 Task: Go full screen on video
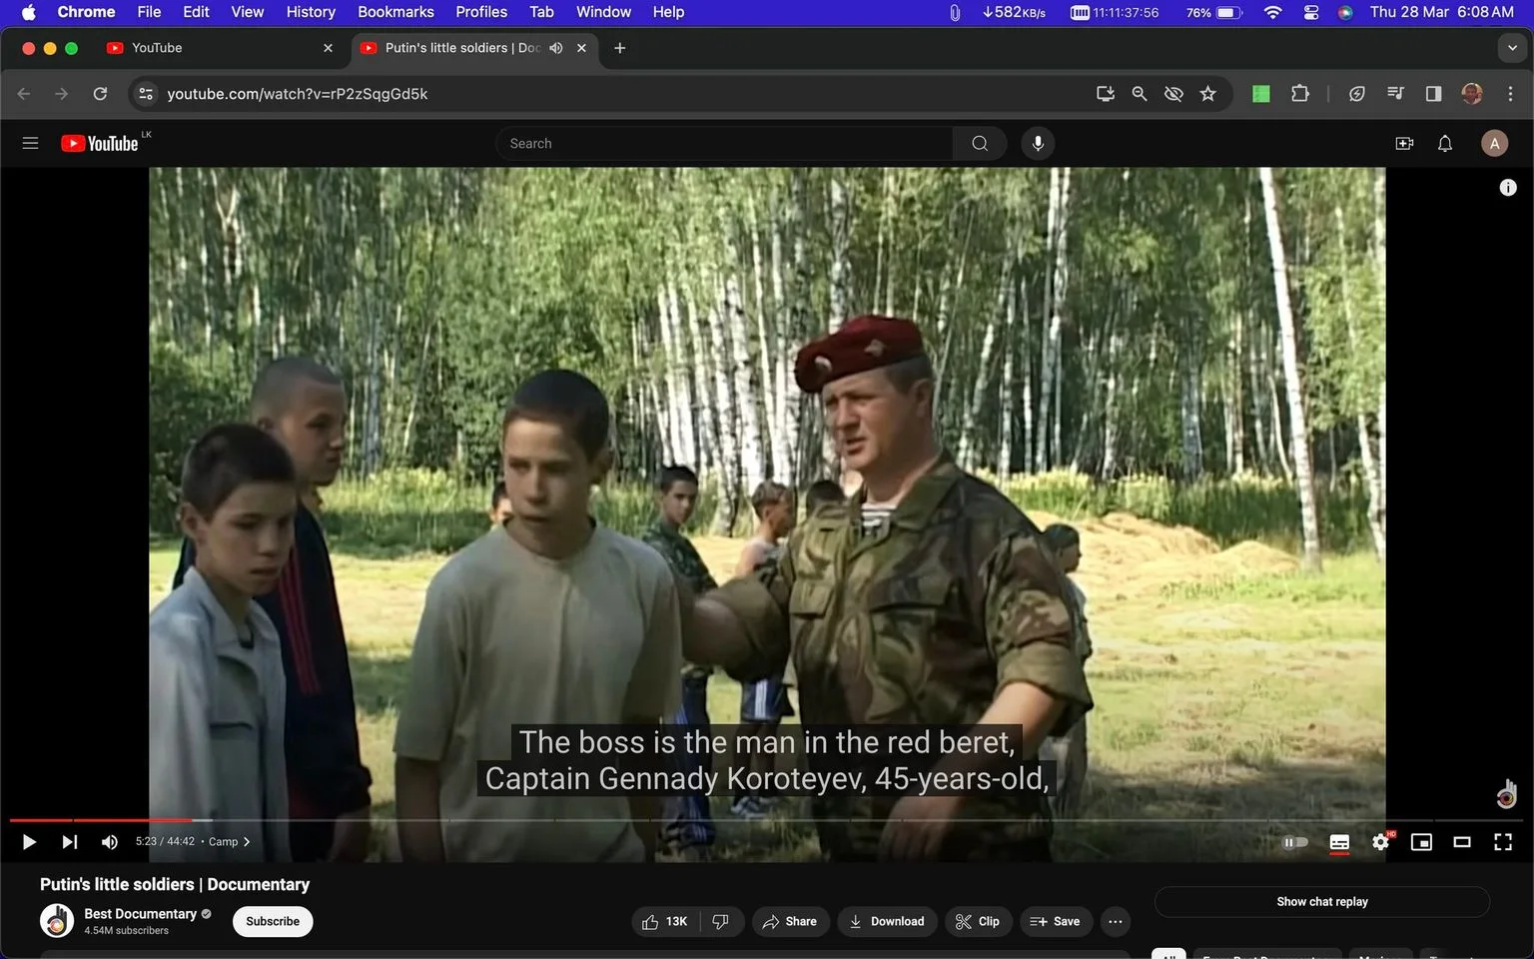click(1503, 842)
